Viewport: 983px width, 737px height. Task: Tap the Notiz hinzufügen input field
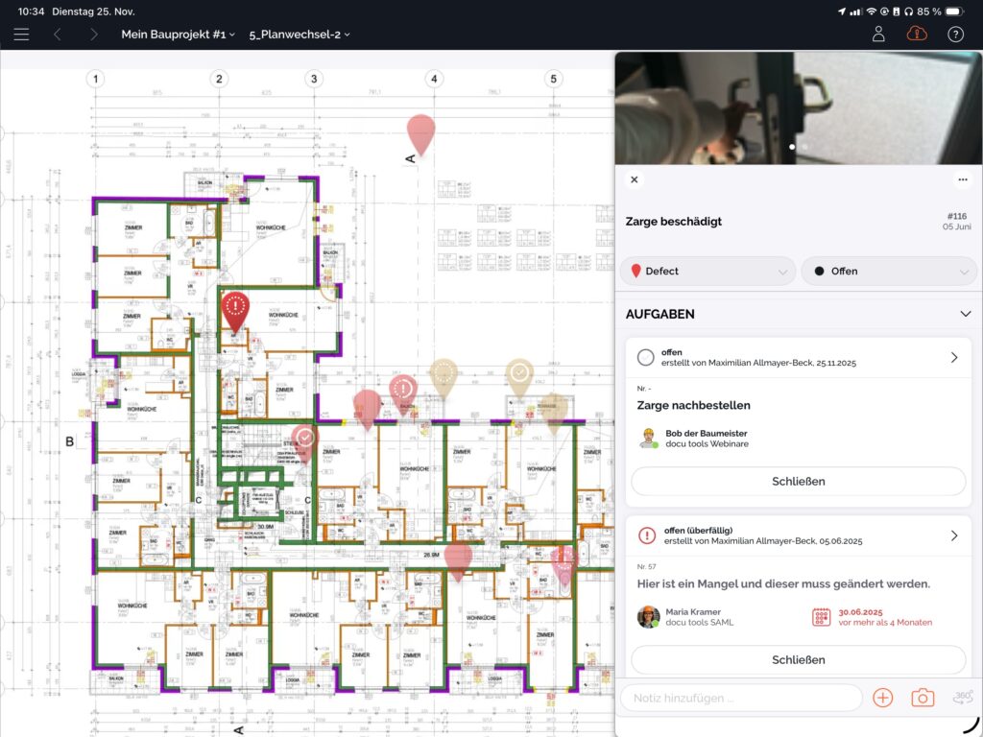[x=739, y=698]
